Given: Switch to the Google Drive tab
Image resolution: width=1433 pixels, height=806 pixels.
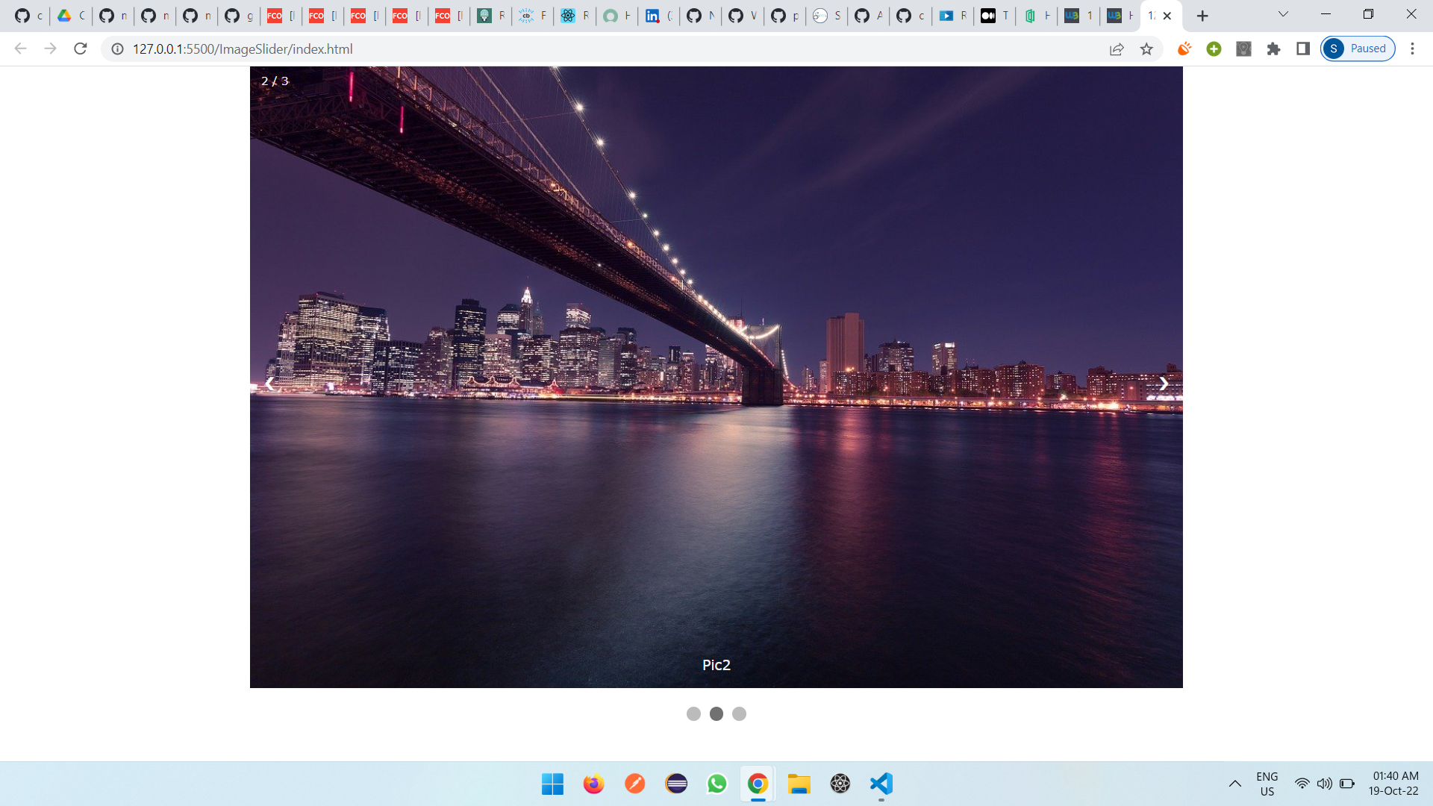Looking at the screenshot, I should click(x=65, y=16).
